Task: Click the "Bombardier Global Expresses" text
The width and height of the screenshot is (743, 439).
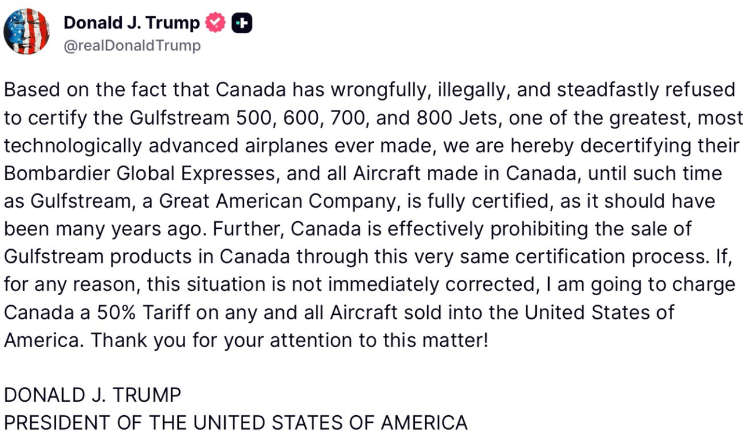Action: point(139,174)
